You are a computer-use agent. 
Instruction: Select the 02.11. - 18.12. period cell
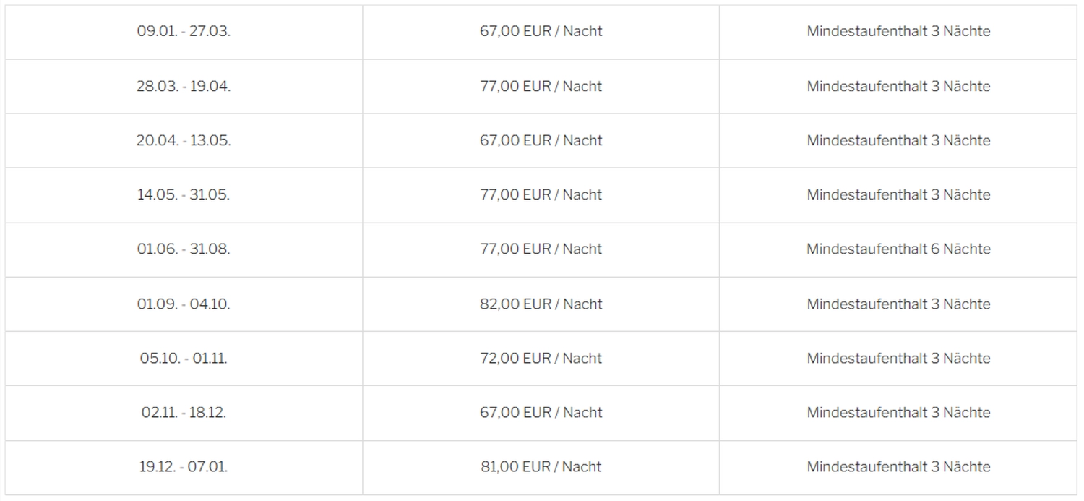(184, 413)
